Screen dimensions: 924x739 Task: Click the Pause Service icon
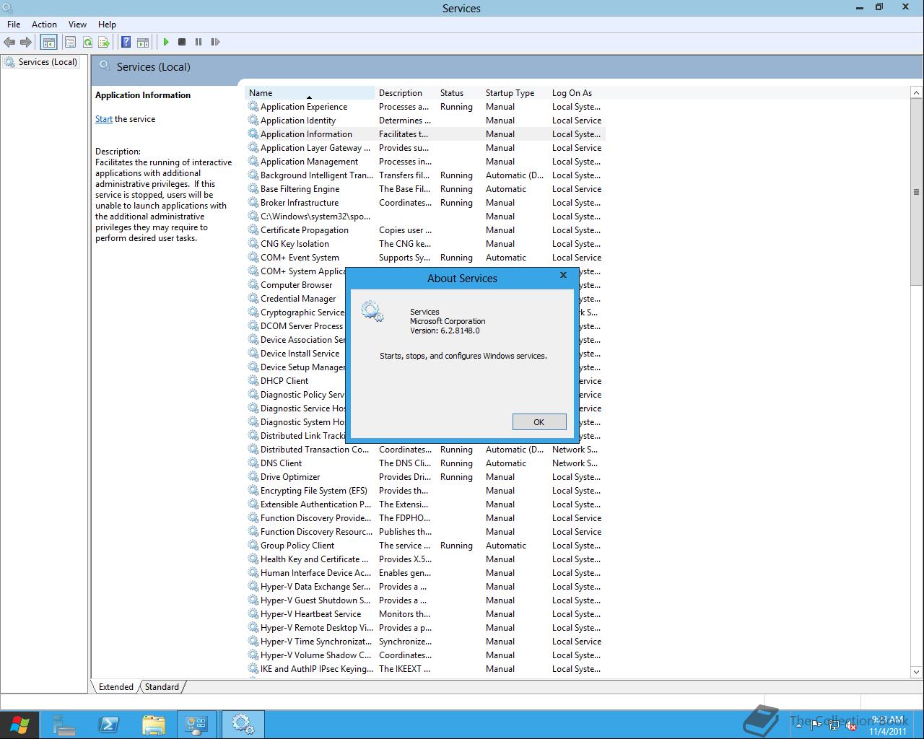199,42
